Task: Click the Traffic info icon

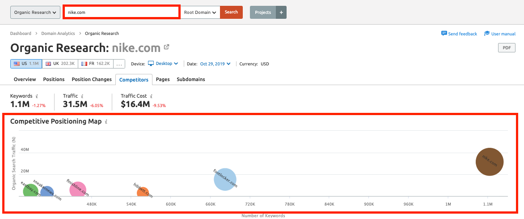Action: [x=82, y=96]
